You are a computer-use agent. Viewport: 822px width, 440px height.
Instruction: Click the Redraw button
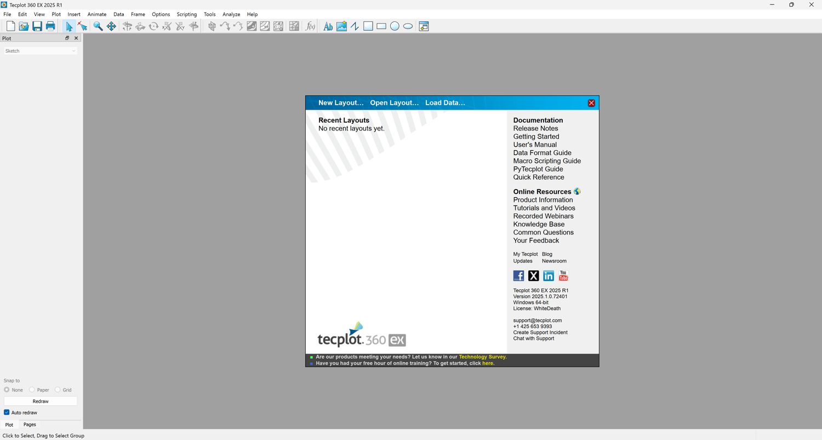pyautogui.click(x=41, y=402)
